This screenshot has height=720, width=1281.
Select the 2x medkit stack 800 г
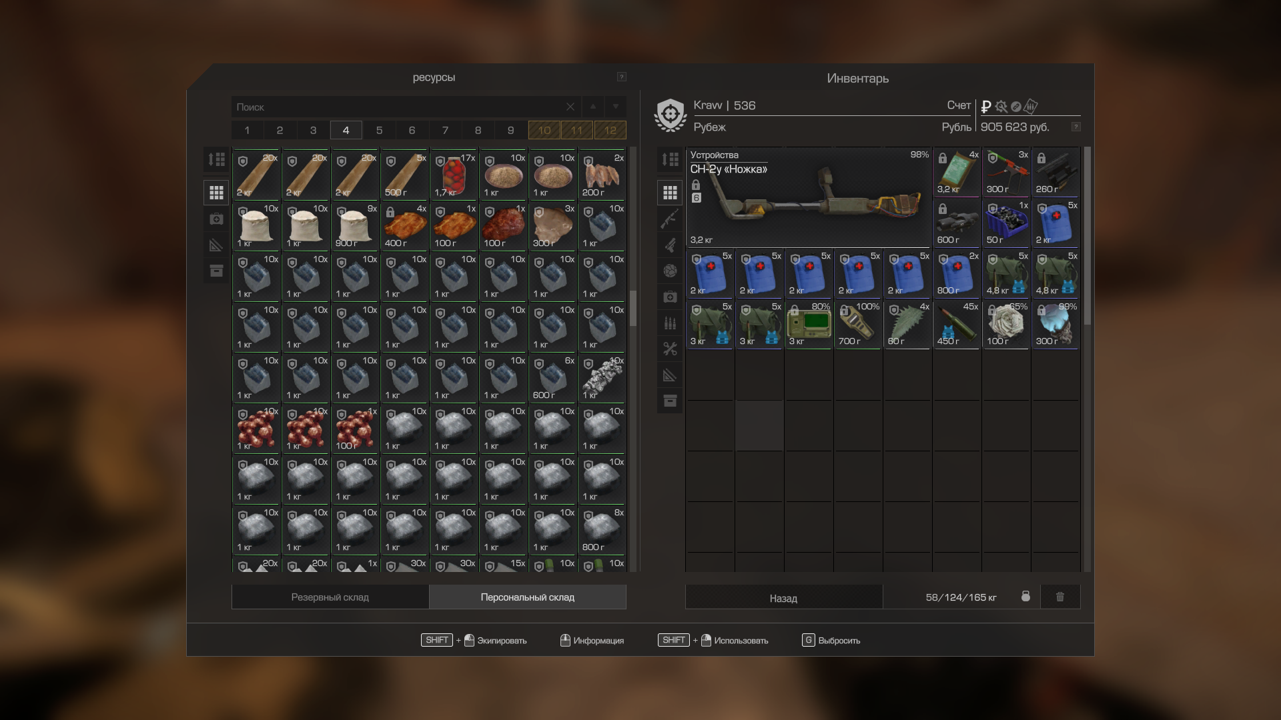tap(957, 273)
